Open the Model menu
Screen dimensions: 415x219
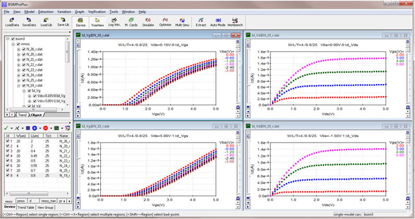tap(29, 11)
